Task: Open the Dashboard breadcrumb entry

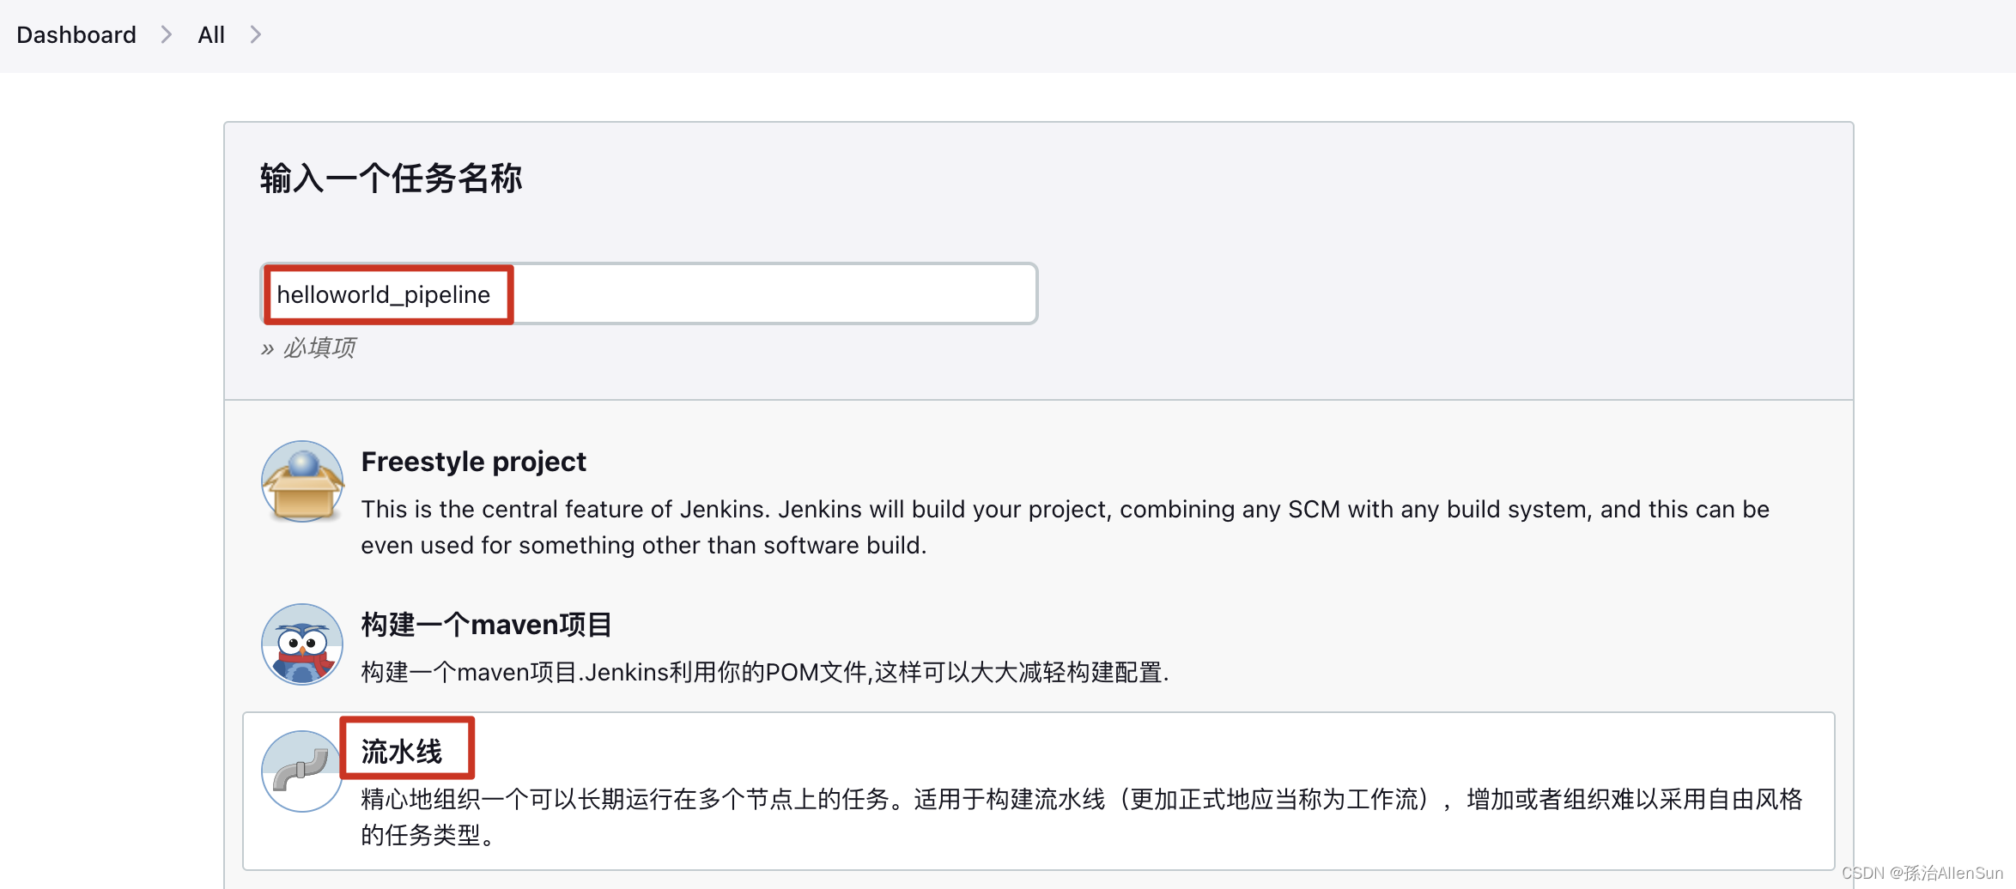Action: click(76, 34)
